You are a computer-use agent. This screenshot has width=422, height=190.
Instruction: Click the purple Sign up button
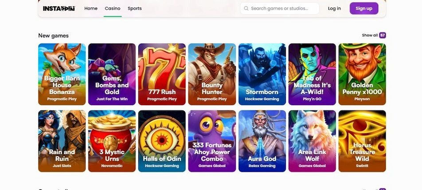pyautogui.click(x=364, y=8)
